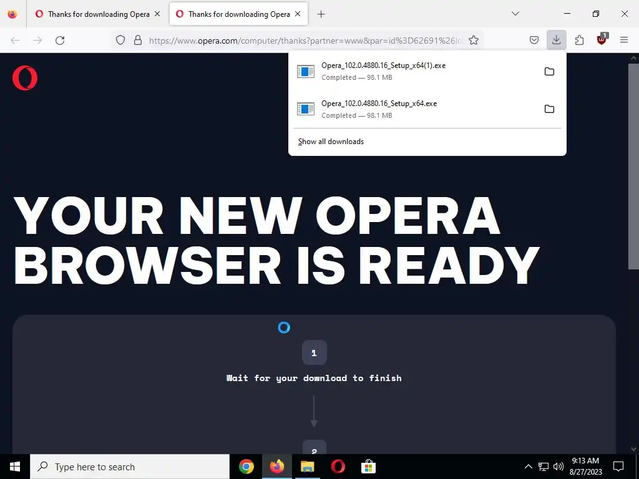The height and width of the screenshot is (479, 639).
Task: Click the Setup_x64.exe file type icon
Action: 306,109
